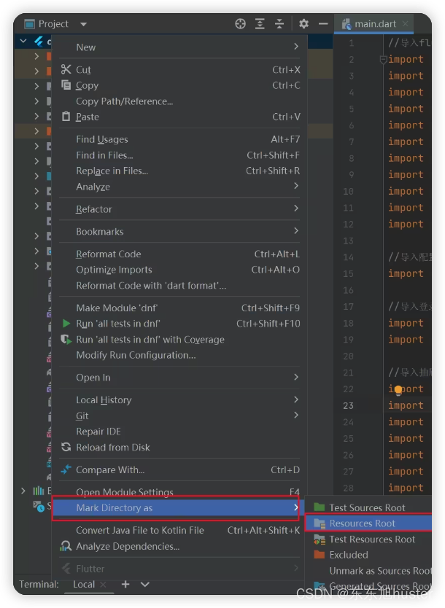The image size is (445, 608).
Task: Select opened file with the crosshair icon
Action: click(241, 24)
